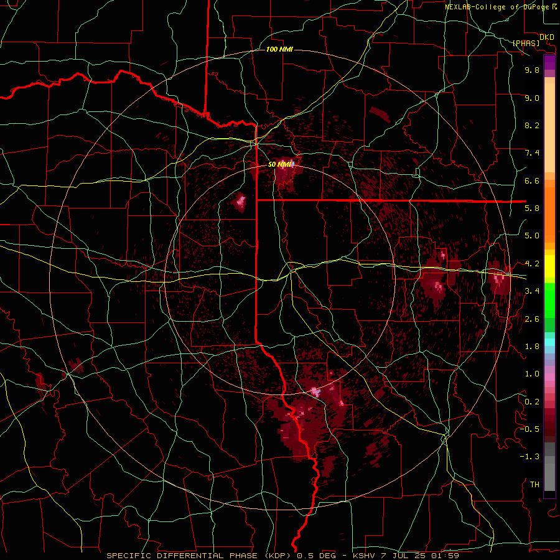Click the 9.0 legend value
The image size is (560, 560).
532,98
